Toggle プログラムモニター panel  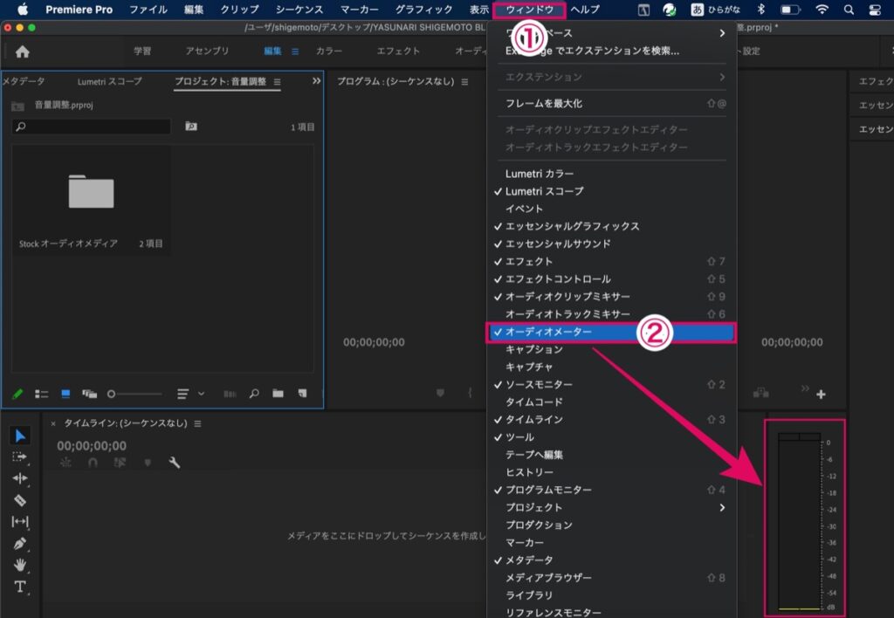[611, 490]
